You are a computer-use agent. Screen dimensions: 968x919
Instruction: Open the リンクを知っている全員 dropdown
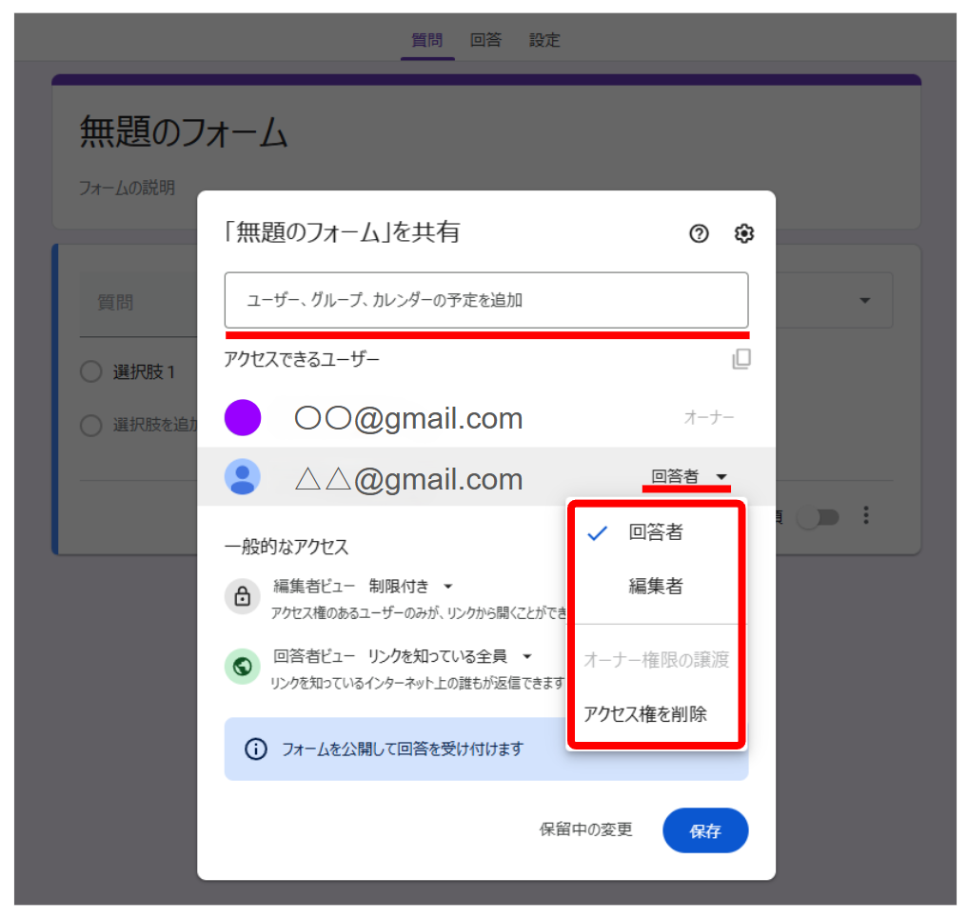tap(448, 656)
